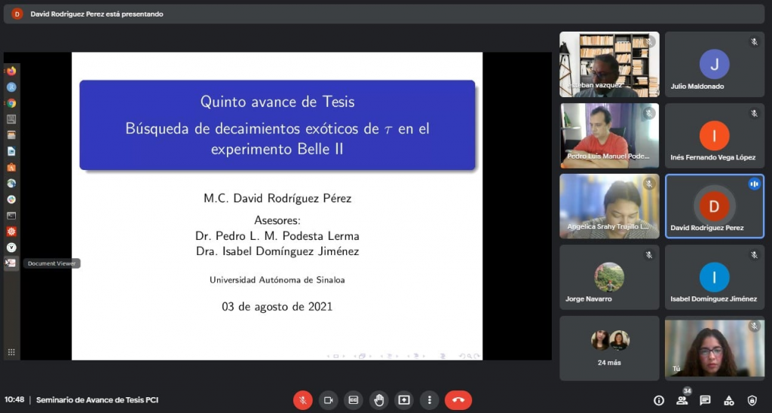Click muted mic icon on Julio Maldonado tile

pos(754,41)
